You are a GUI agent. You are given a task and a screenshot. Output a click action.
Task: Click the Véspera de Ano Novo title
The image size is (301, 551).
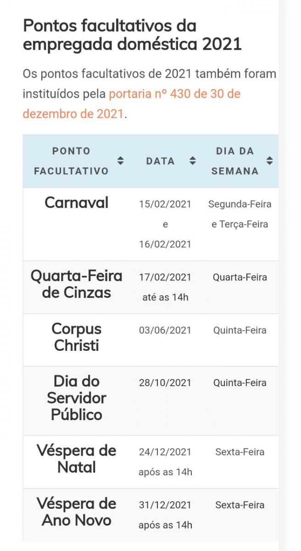77,512
